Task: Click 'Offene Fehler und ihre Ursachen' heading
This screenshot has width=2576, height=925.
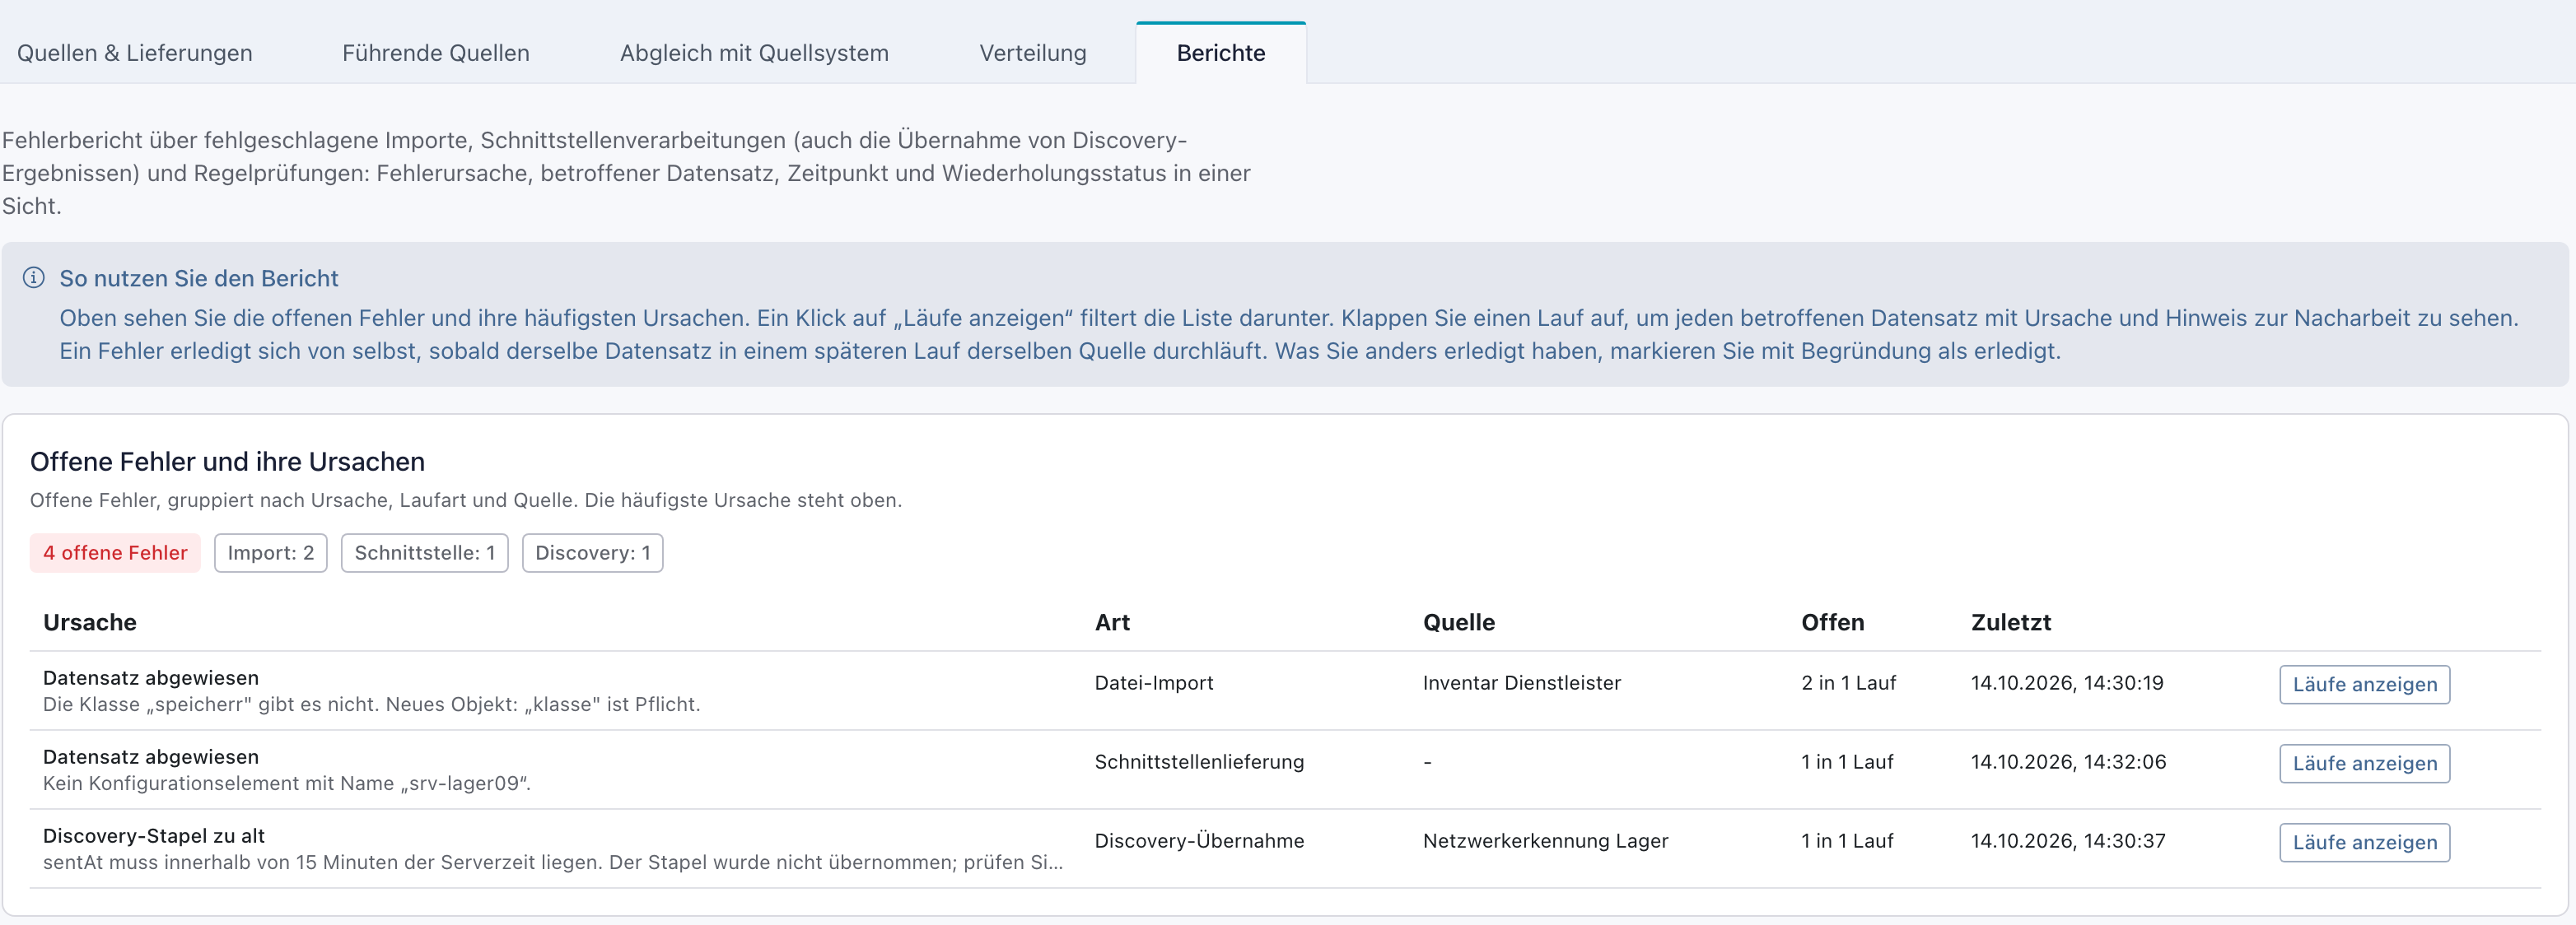Action: point(227,462)
